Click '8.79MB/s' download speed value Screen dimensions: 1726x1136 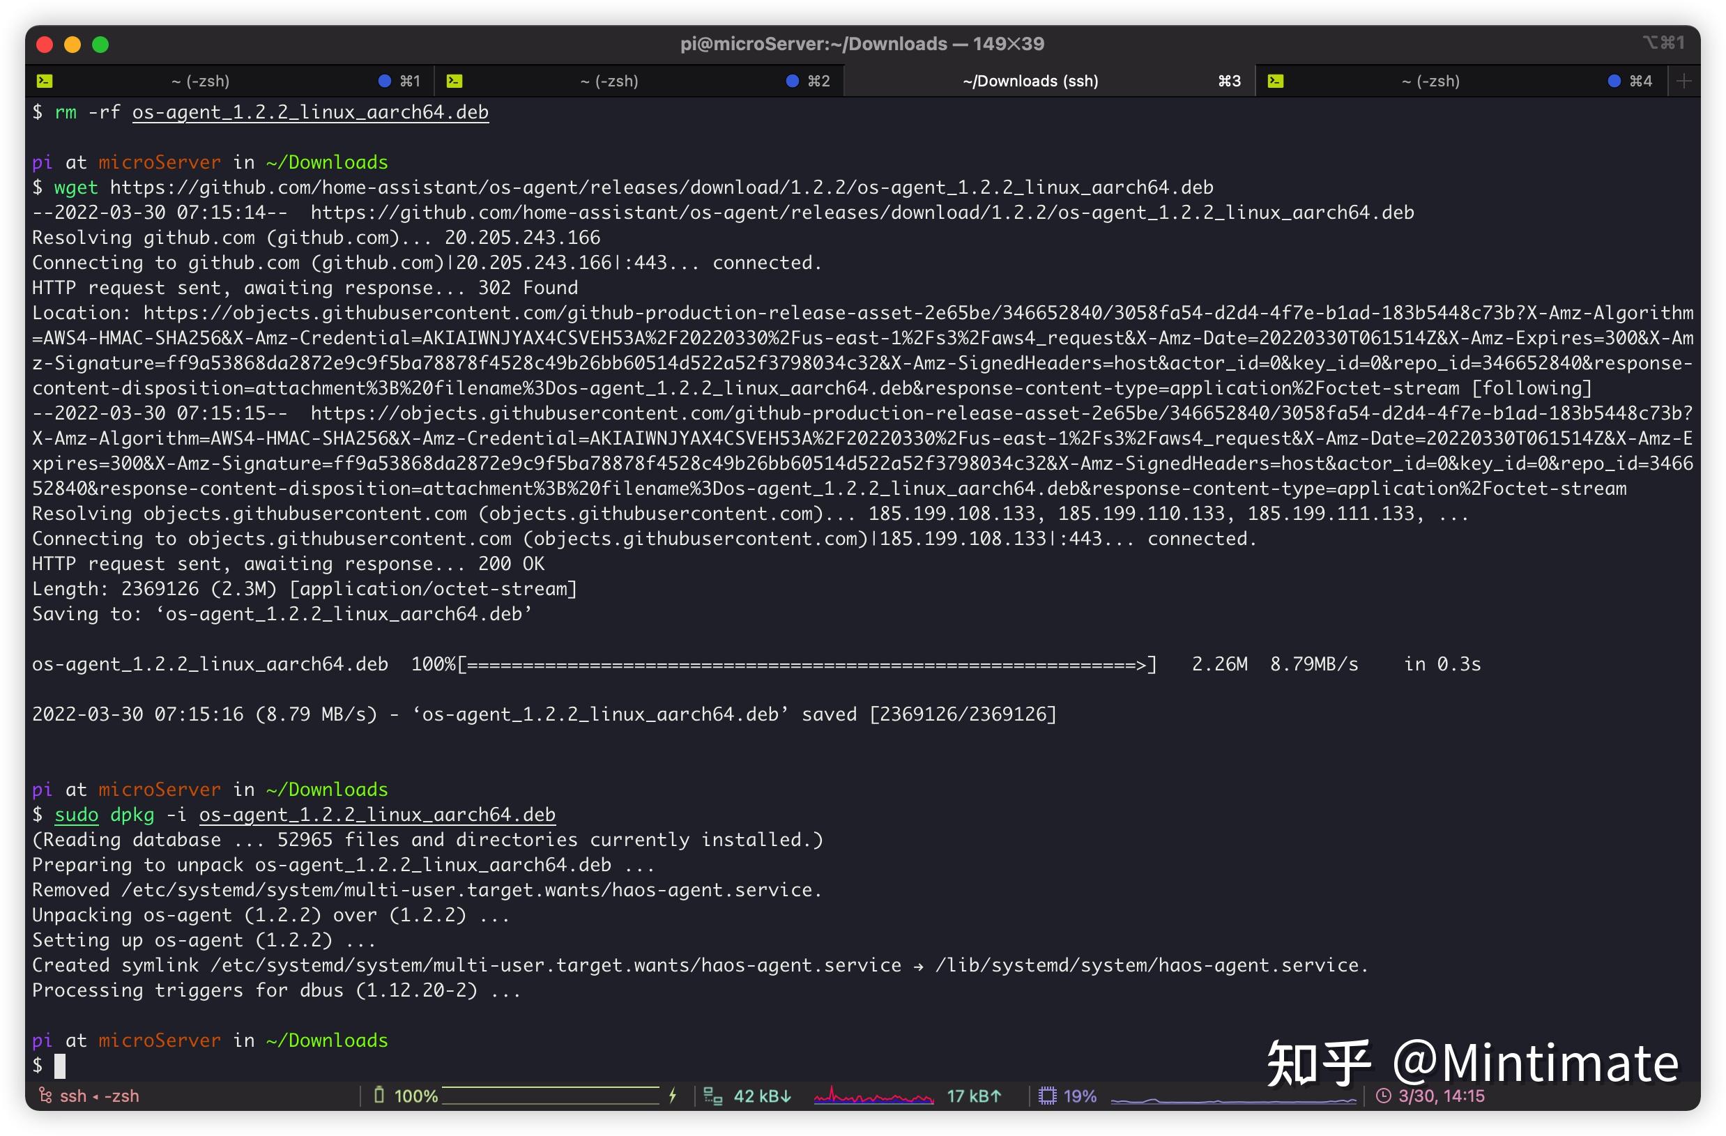coord(1314,664)
